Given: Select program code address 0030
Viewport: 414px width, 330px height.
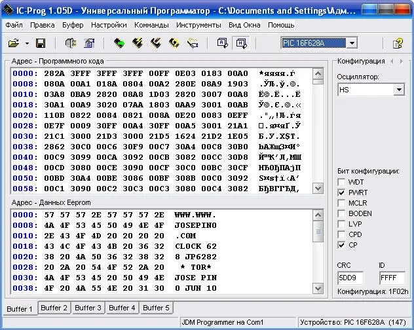Looking at the screenshot, I should tap(25, 136).
